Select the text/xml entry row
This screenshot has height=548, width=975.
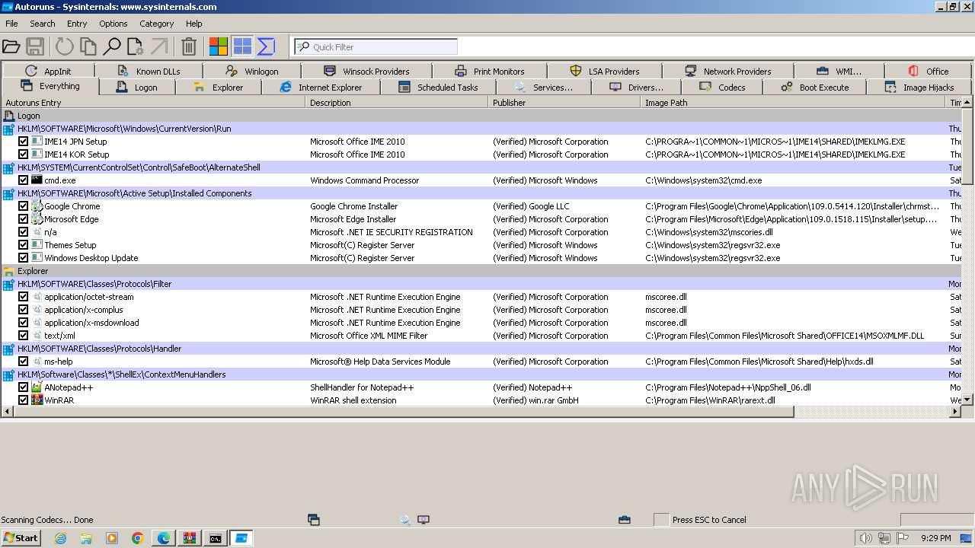(481, 336)
